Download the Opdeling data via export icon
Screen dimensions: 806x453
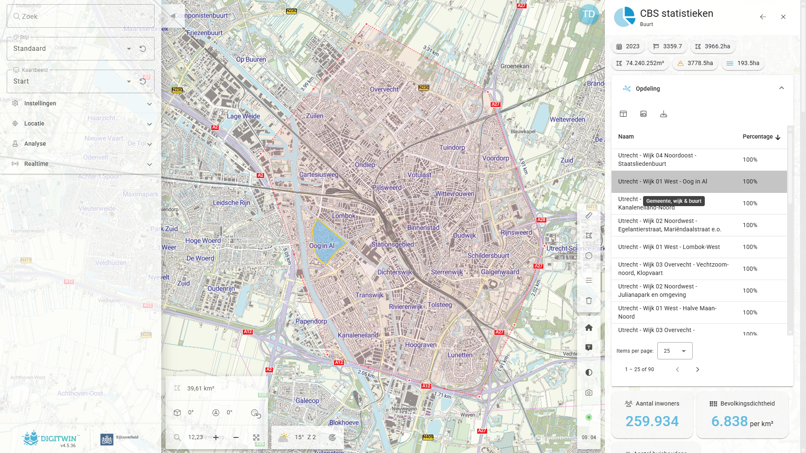[664, 114]
